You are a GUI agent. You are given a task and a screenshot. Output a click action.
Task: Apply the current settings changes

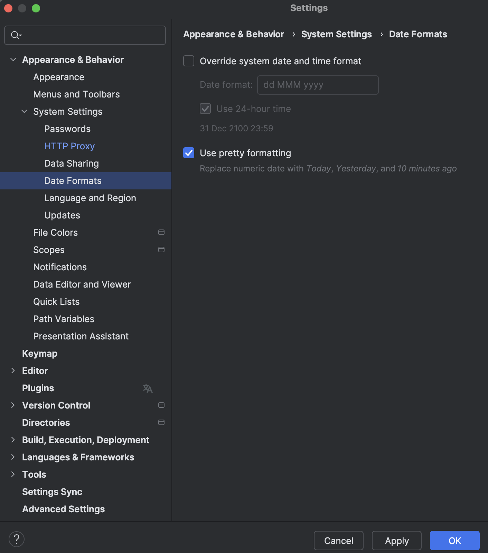click(396, 541)
